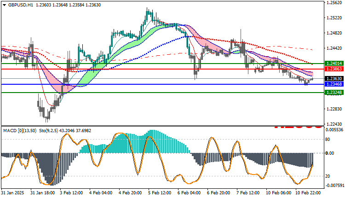This screenshot has height=198, width=345.
Task: Click the 5 Feb 12:00 time label
Action: click(160, 193)
